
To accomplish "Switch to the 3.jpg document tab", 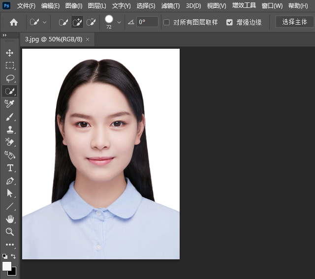I will coord(53,39).
